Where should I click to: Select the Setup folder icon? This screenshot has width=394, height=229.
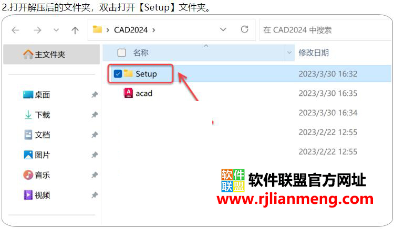click(128, 73)
